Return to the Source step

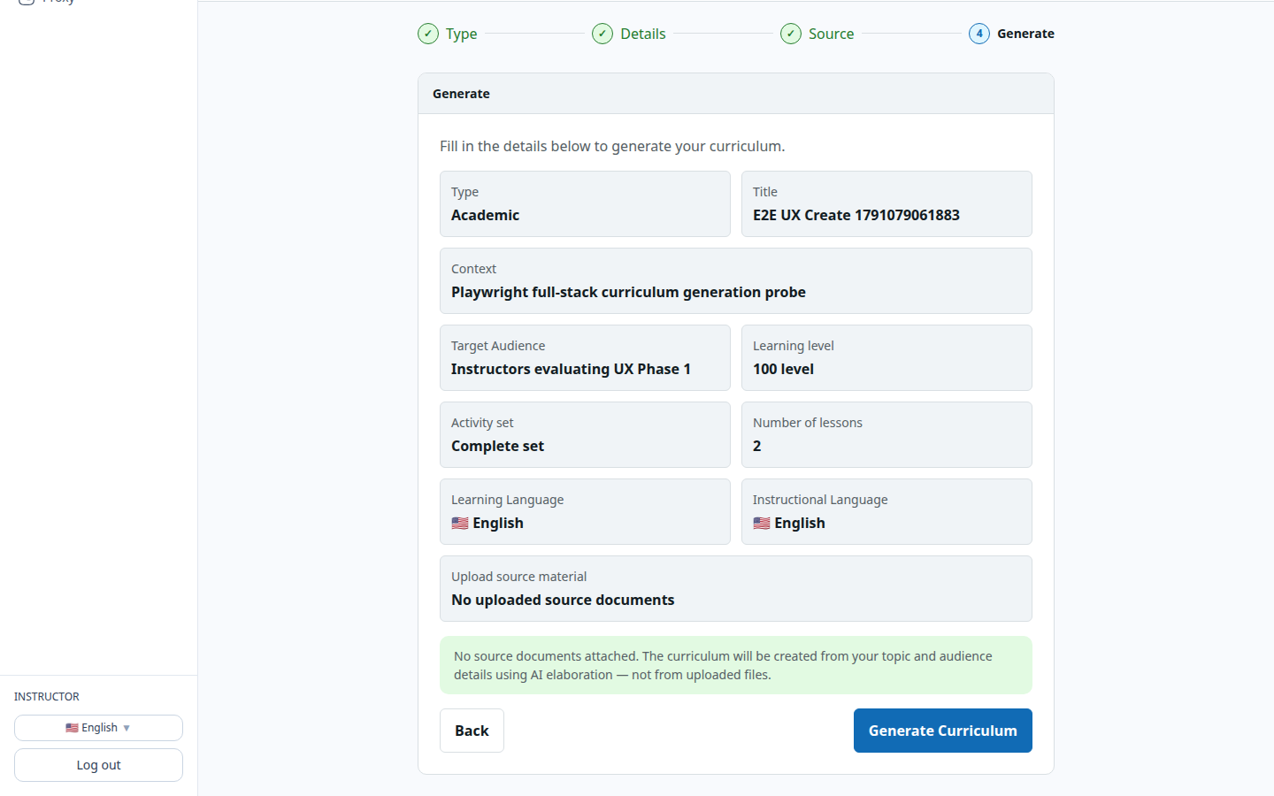[817, 34]
